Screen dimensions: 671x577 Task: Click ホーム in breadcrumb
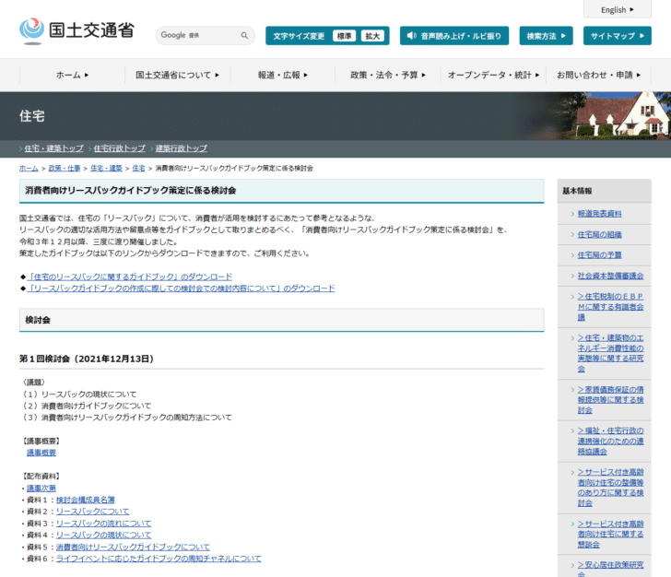click(29, 169)
